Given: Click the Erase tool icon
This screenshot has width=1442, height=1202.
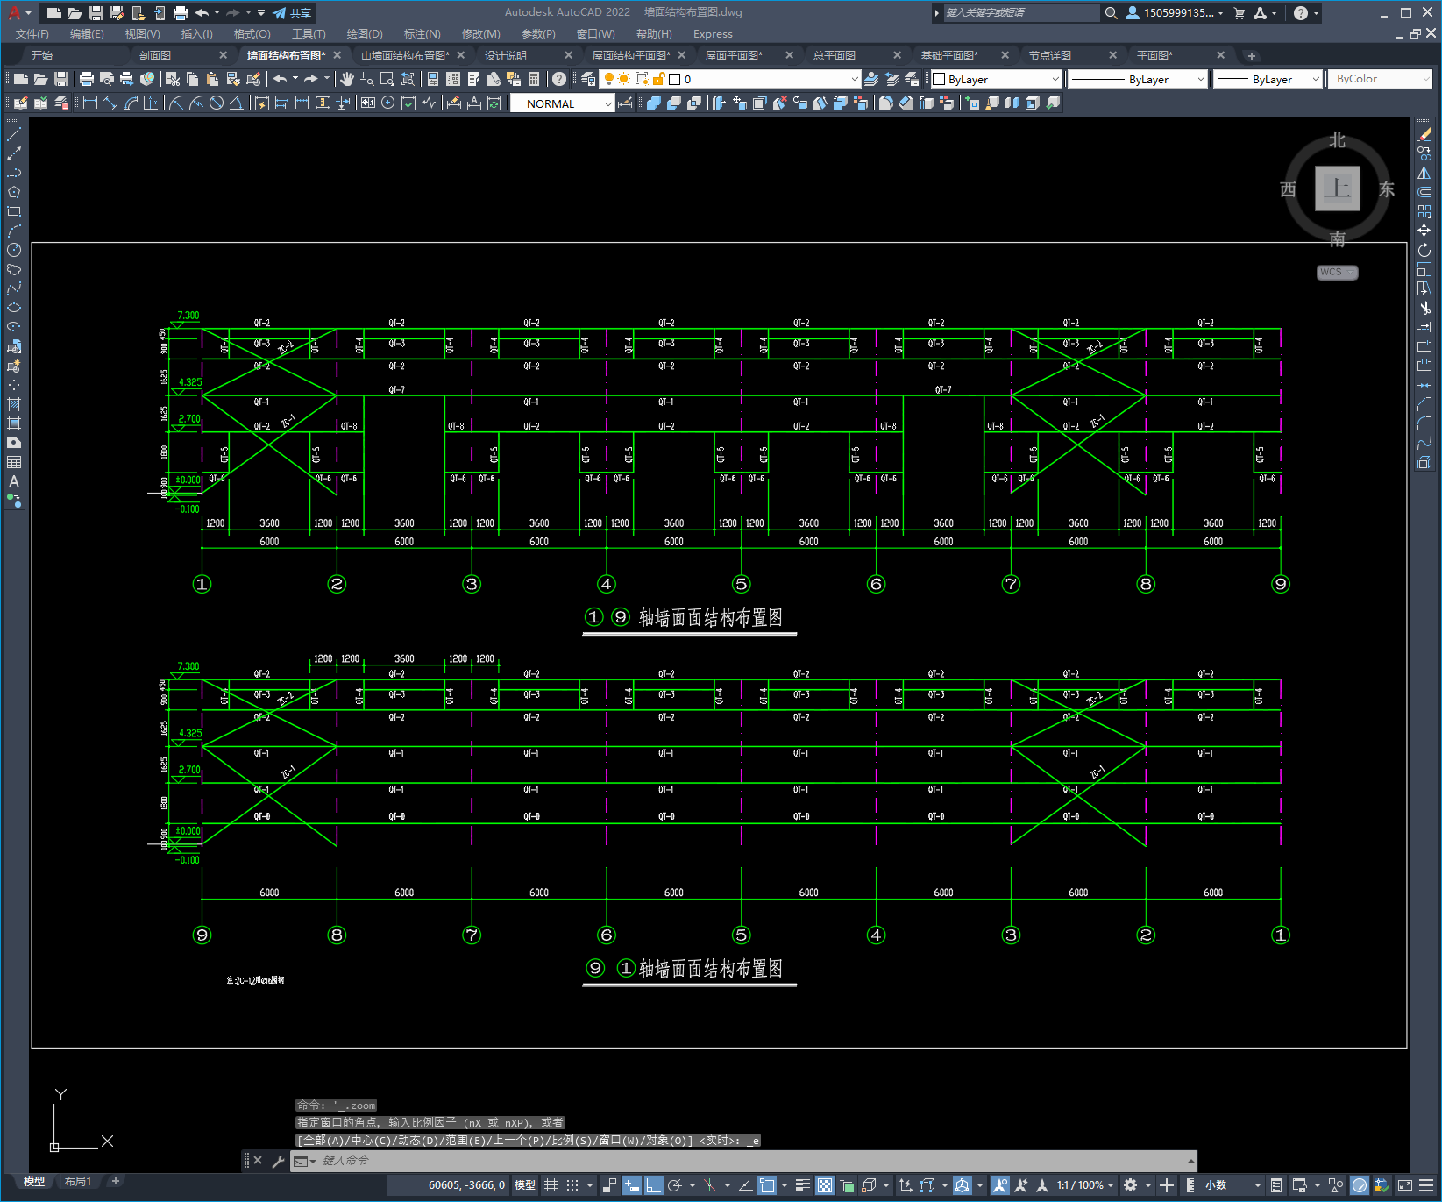Looking at the screenshot, I should [x=1424, y=134].
